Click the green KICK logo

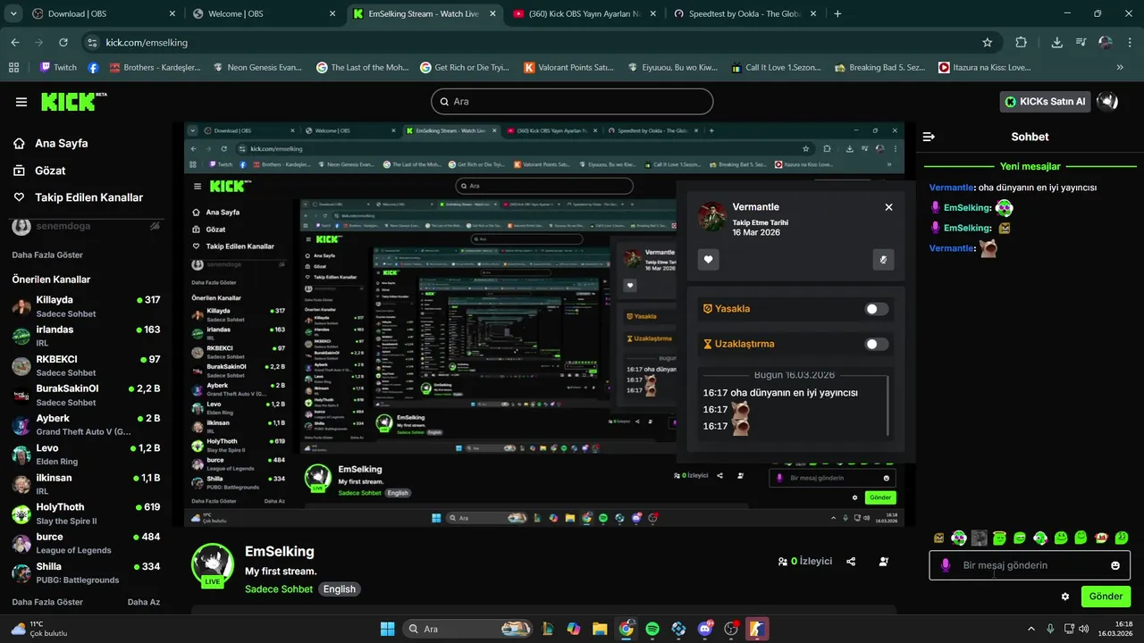[73, 101]
